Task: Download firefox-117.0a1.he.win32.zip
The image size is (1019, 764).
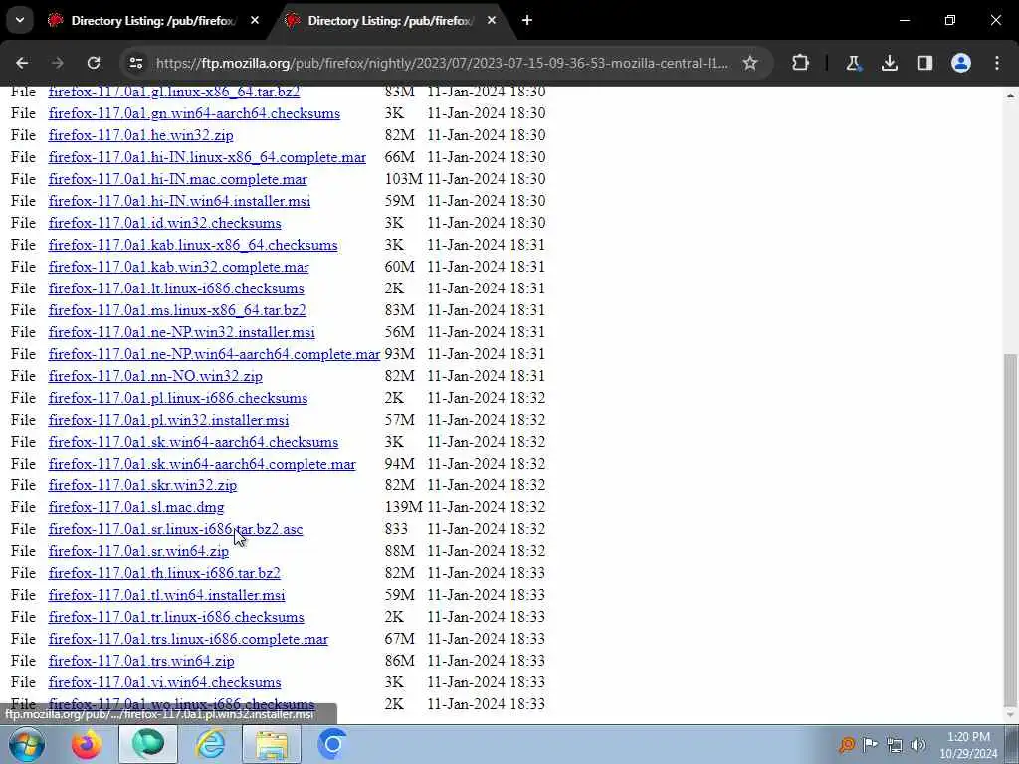Action: (141, 135)
